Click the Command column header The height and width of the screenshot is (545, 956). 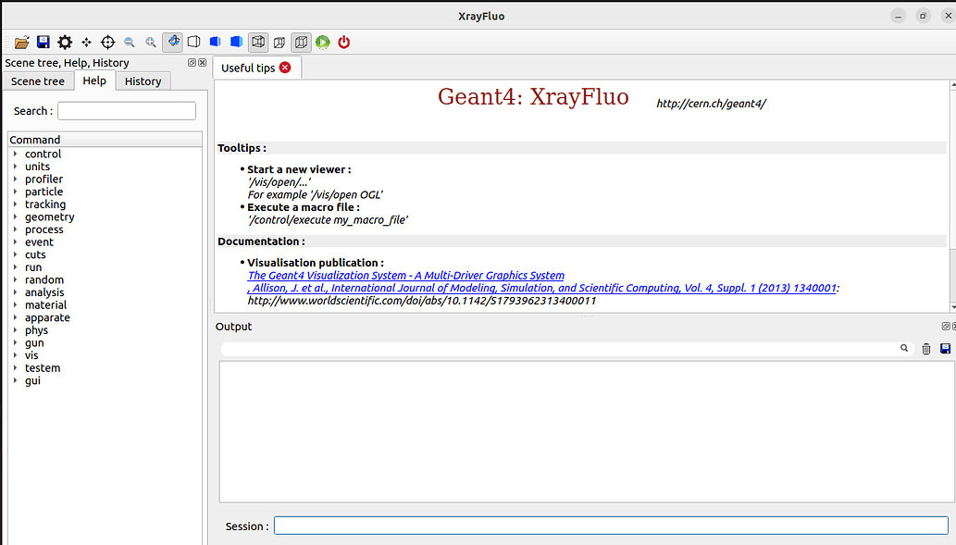coord(105,140)
